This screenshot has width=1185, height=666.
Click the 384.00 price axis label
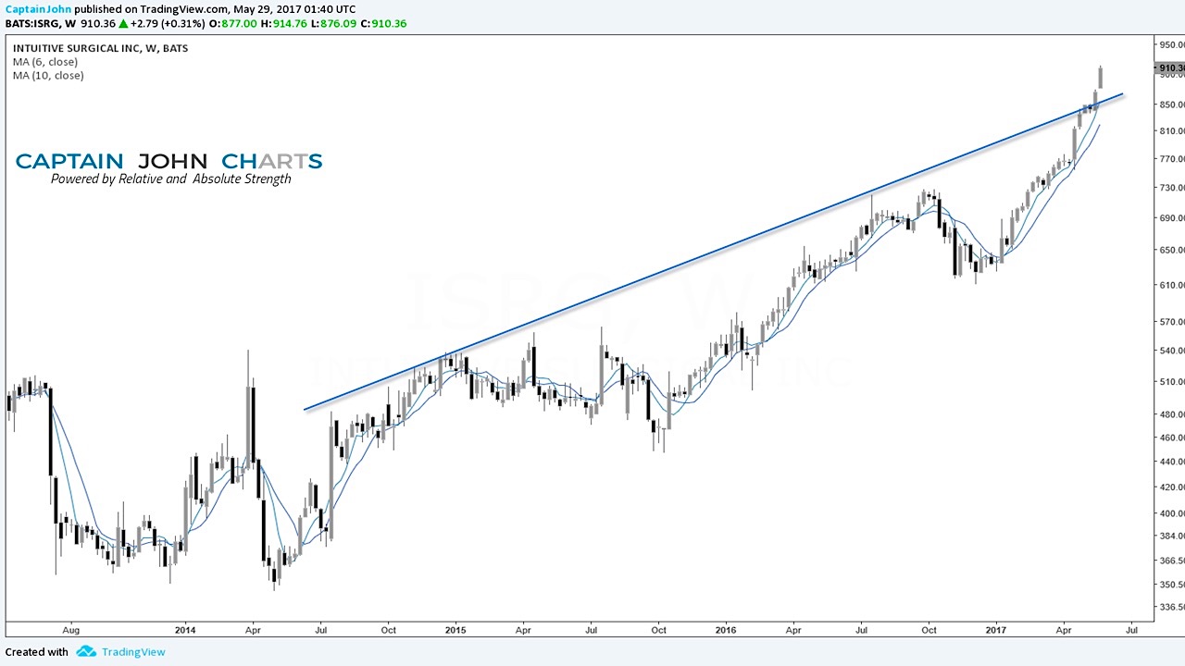pos(1171,536)
